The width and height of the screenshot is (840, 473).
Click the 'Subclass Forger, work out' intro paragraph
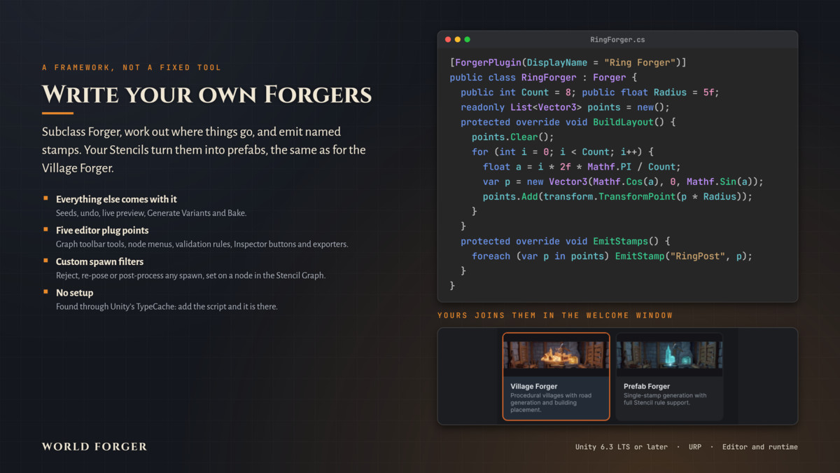[204, 150]
